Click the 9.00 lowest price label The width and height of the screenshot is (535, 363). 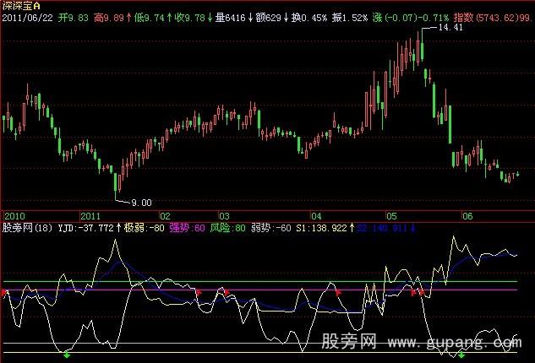point(139,203)
